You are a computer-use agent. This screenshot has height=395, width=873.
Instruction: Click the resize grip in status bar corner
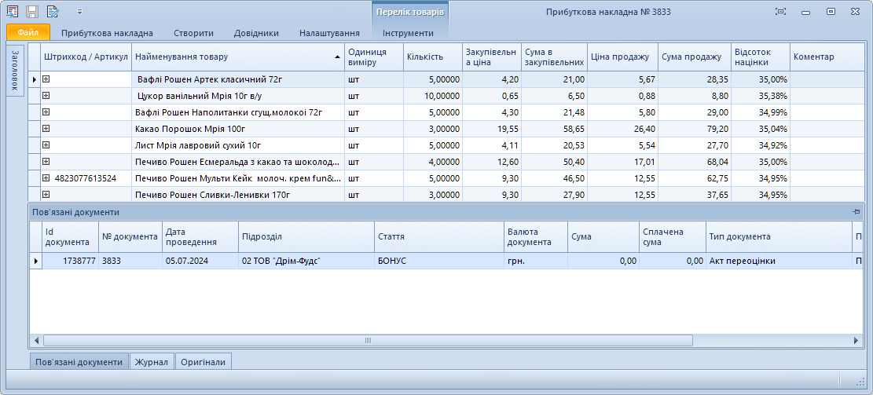click(x=864, y=380)
